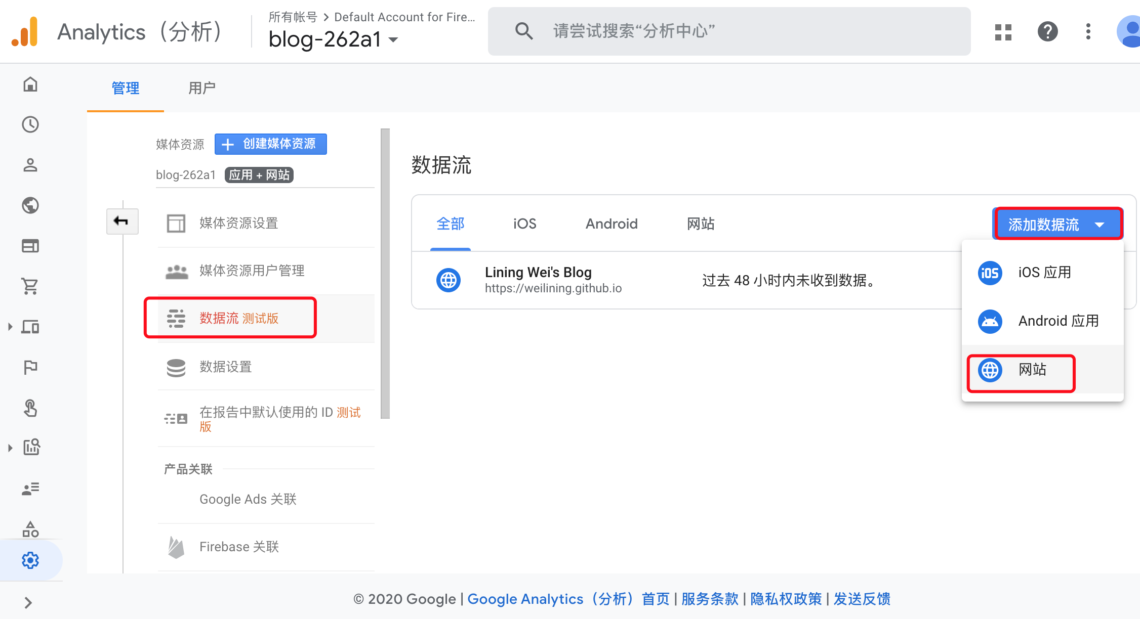Select the Android data stream tab
The height and width of the screenshot is (619, 1140).
coord(611,224)
